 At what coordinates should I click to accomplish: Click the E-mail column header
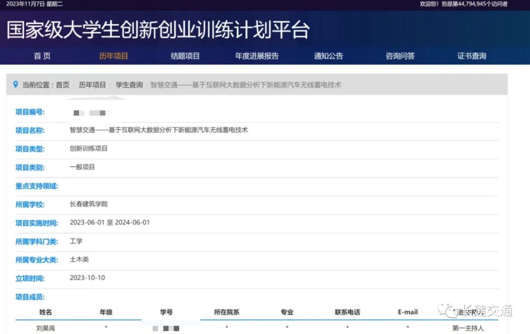(x=408, y=312)
